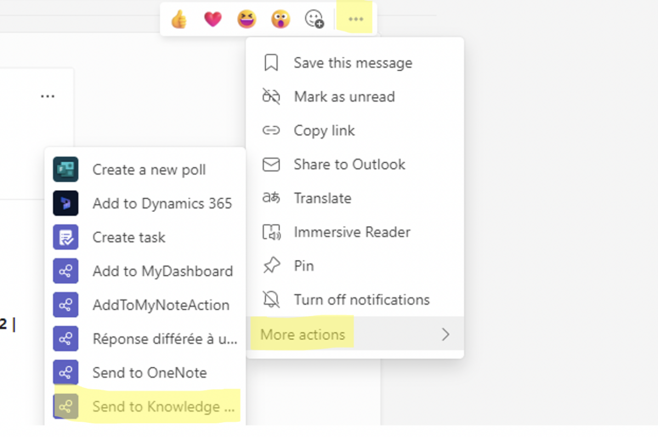Open the add more reactions picker
The height and width of the screenshot is (437, 658).
[x=314, y=20]
